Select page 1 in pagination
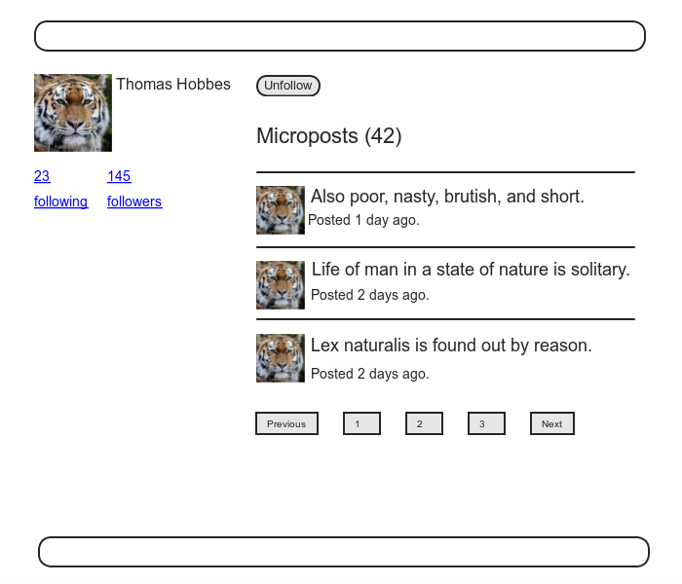This screenshot has width=682, height=584. [x=361, y=423]
